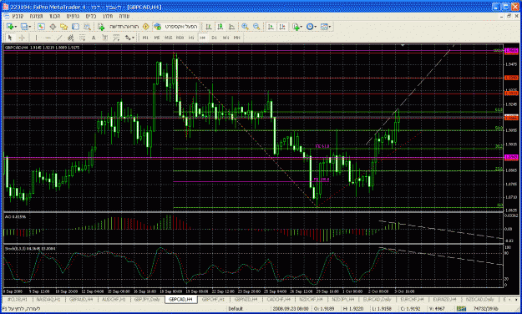The width and height of the screenshot is (522, 314).
Task: Open the Strategy Tester magnifier icon
Action: (x=87, y=27)
